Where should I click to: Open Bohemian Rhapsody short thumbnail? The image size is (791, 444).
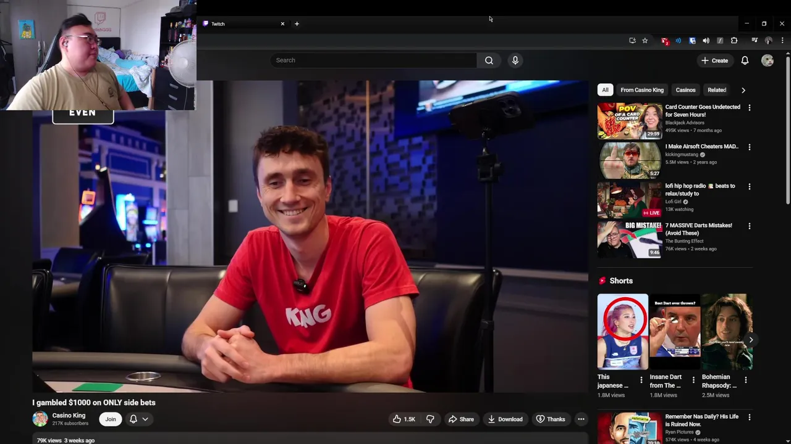point(727,332)
